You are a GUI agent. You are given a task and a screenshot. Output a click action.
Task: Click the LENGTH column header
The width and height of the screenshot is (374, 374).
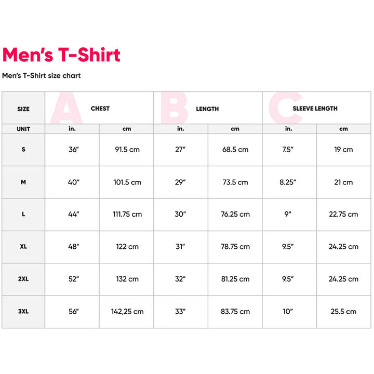coord(207,109)
